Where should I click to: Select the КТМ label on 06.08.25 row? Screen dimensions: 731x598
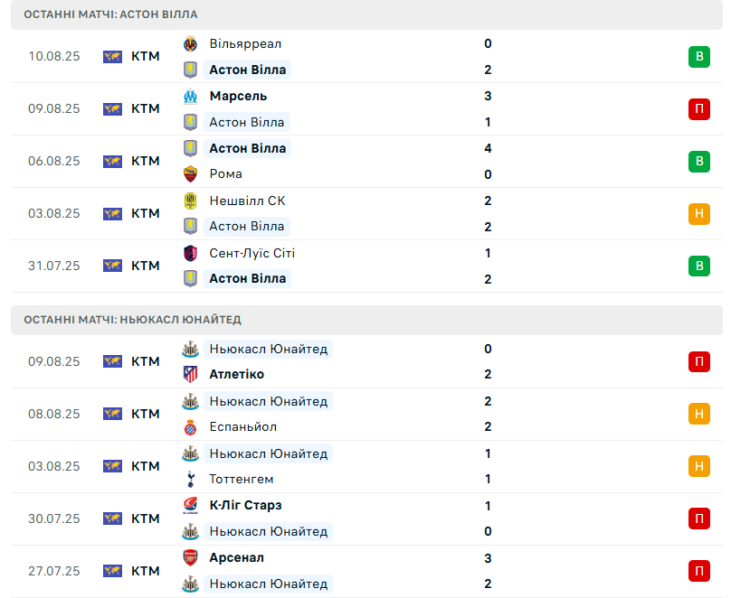click(x=145, y=161)
